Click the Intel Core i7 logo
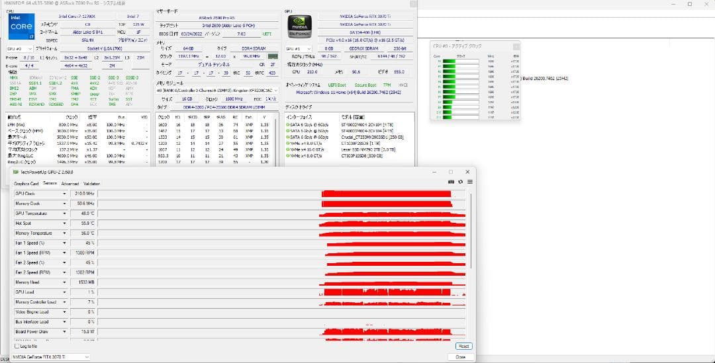 point(21,26)
